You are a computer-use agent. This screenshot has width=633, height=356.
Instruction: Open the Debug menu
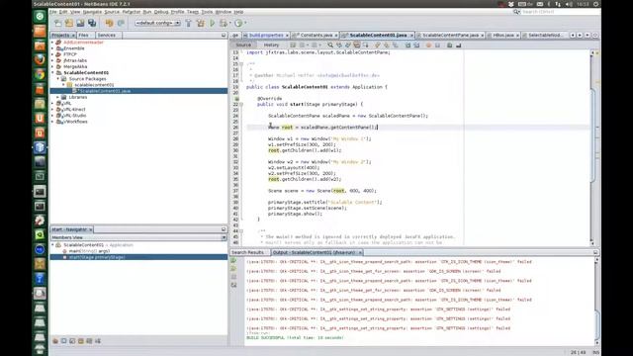[x=161, y=12]
